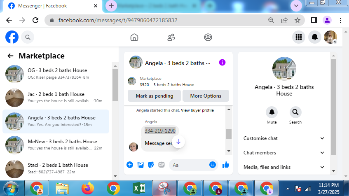This screenshot has height=196, width=349.
Task: Search within the Angela conversation
Action: (x=295, y=112)
